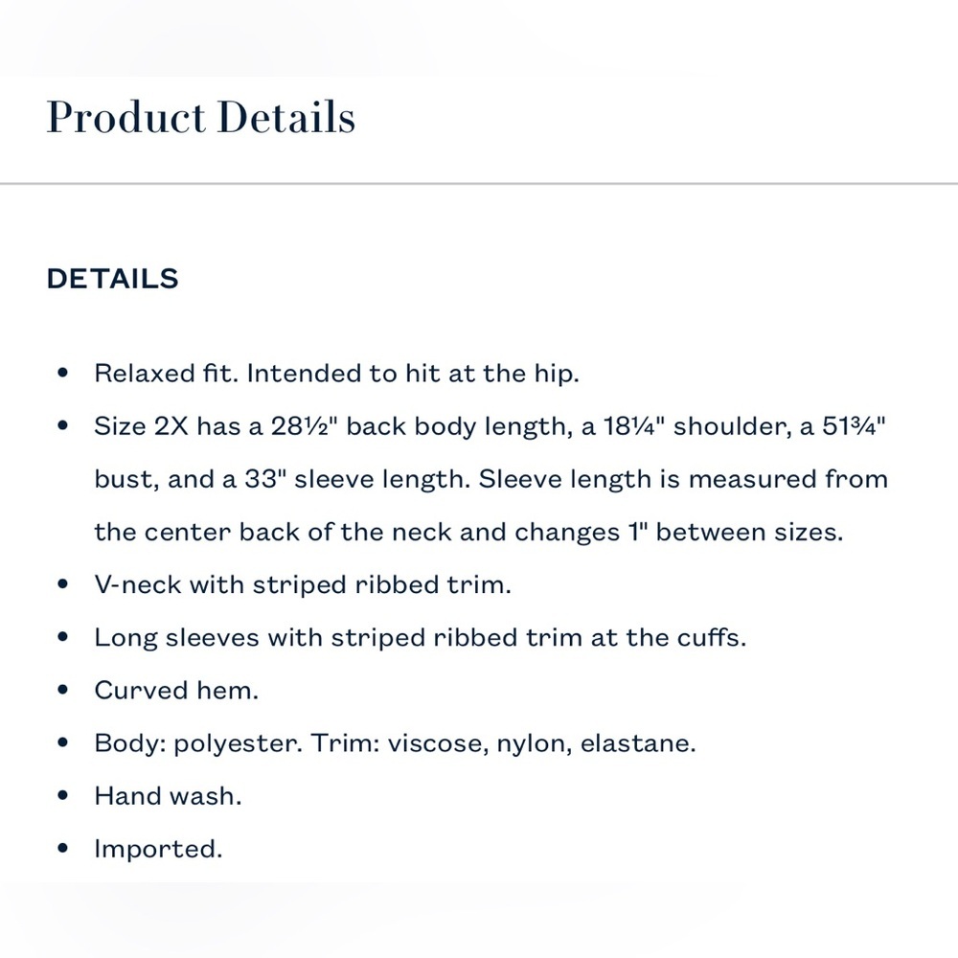Click the bullet point before Size 2X
958x958 pixels.
pyautogui.click(x=62, y=426)
